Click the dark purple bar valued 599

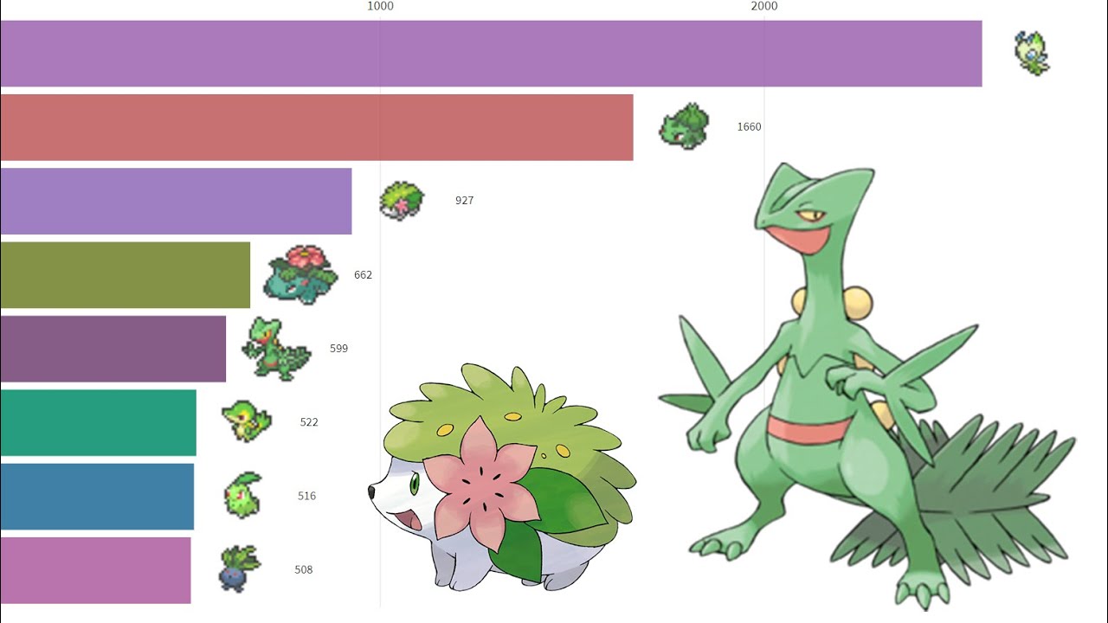pos(113,349)
